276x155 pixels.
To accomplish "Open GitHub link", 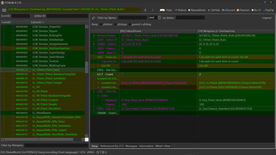I will 214,10.
